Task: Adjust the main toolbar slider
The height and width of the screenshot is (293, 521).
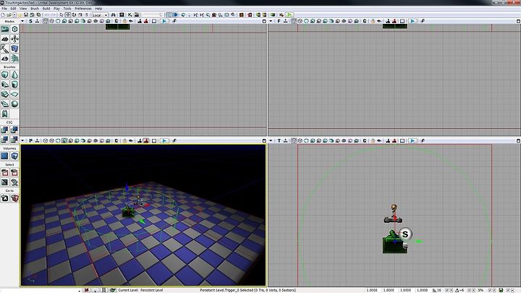Action: [153, 15]
